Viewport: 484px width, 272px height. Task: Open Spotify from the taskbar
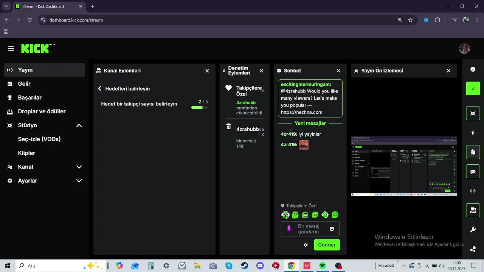pos(323,266)
